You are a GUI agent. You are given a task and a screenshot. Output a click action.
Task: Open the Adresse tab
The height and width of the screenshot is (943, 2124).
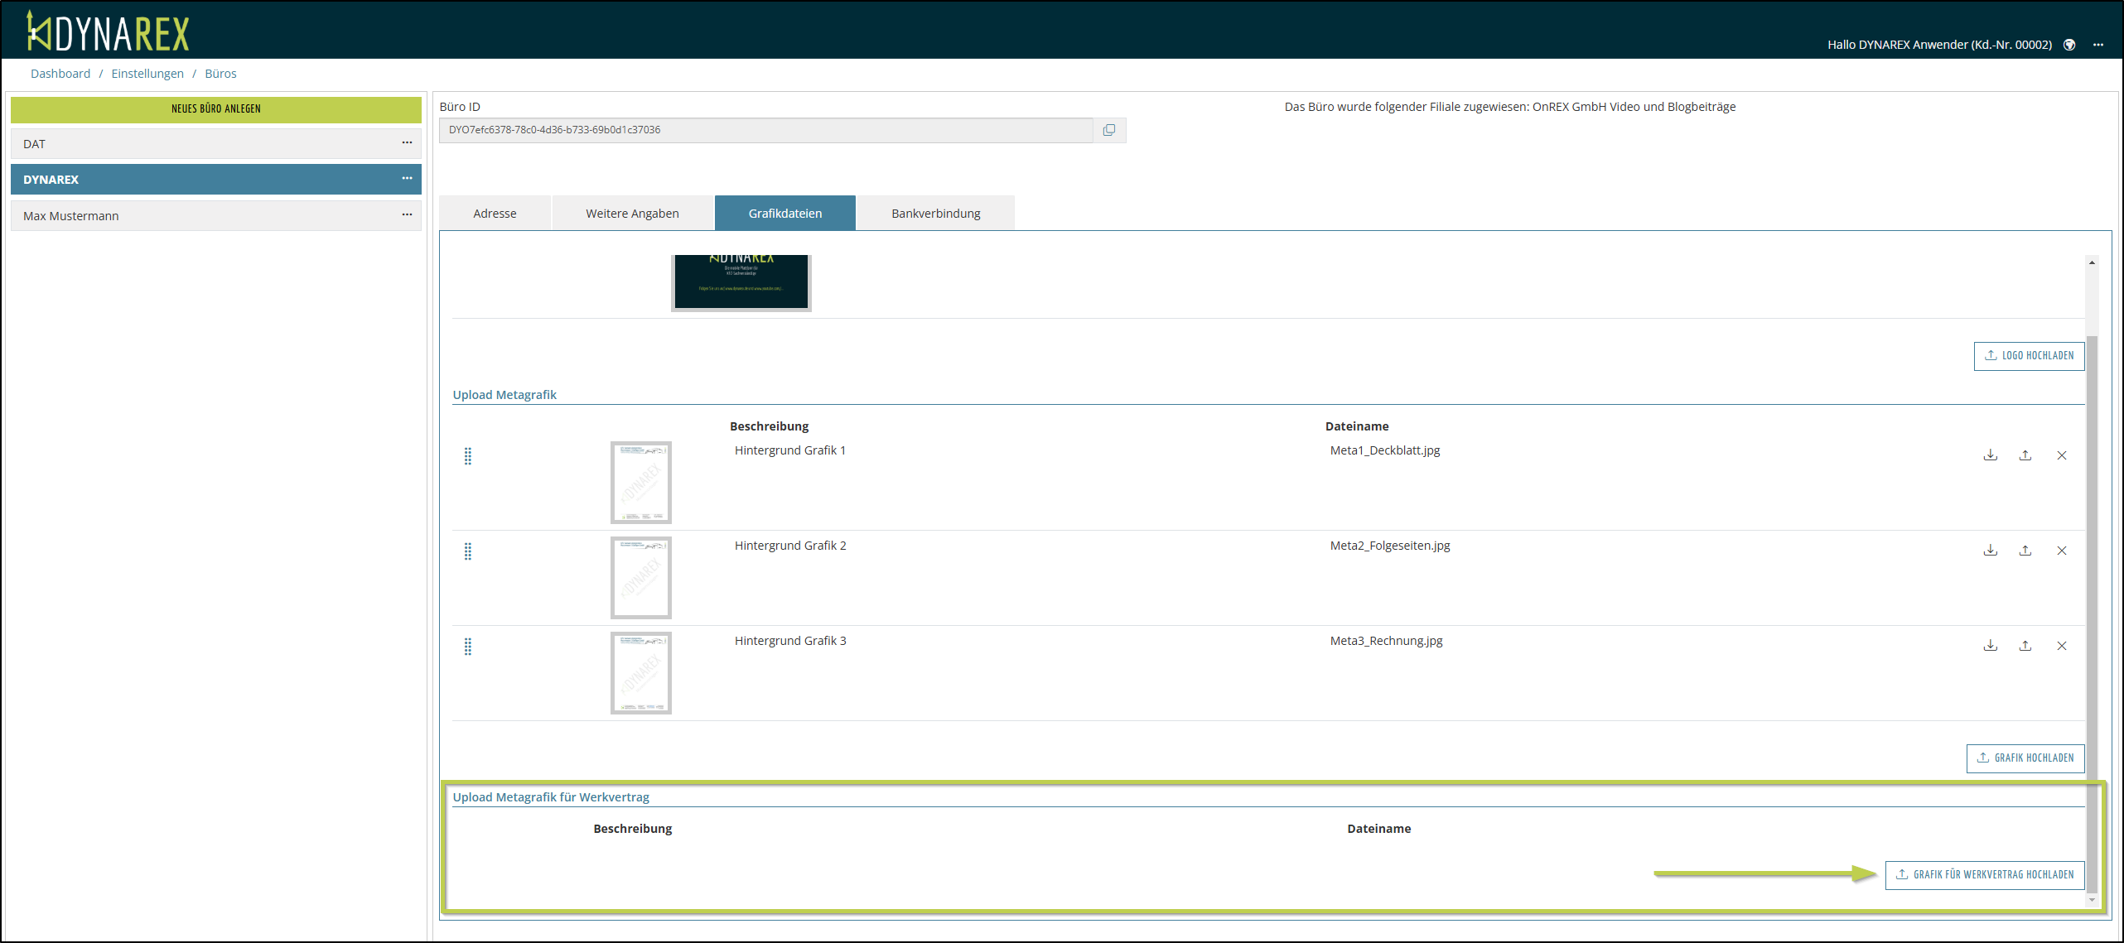(495, 214)
